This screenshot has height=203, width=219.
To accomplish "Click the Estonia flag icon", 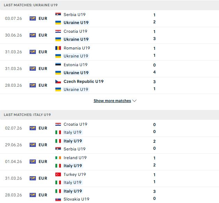I will coord(58,65).
